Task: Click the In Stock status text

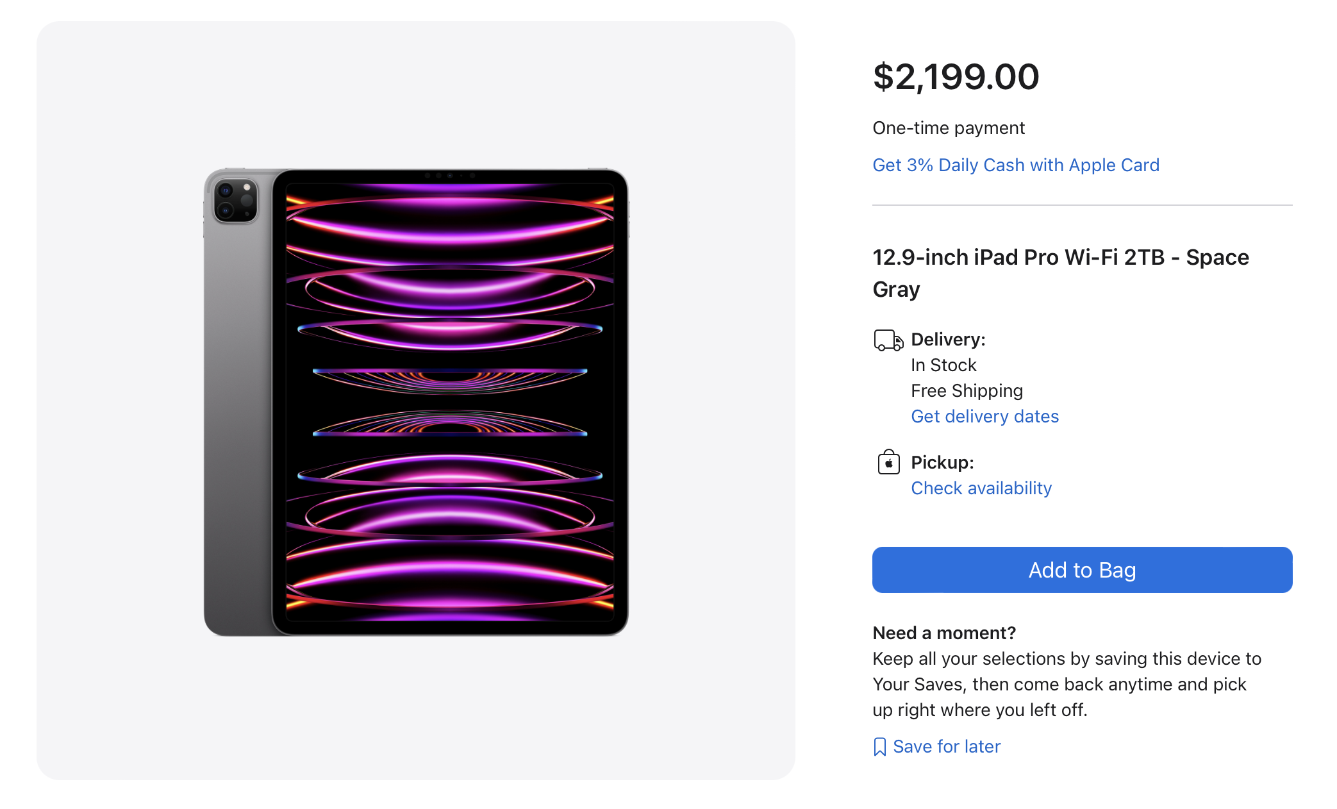Action: pos(943,365)
